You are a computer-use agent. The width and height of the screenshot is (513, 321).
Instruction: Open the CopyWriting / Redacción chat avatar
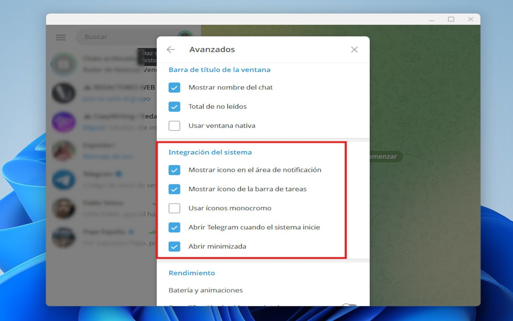pyautogui.click(x=63, y=122)
